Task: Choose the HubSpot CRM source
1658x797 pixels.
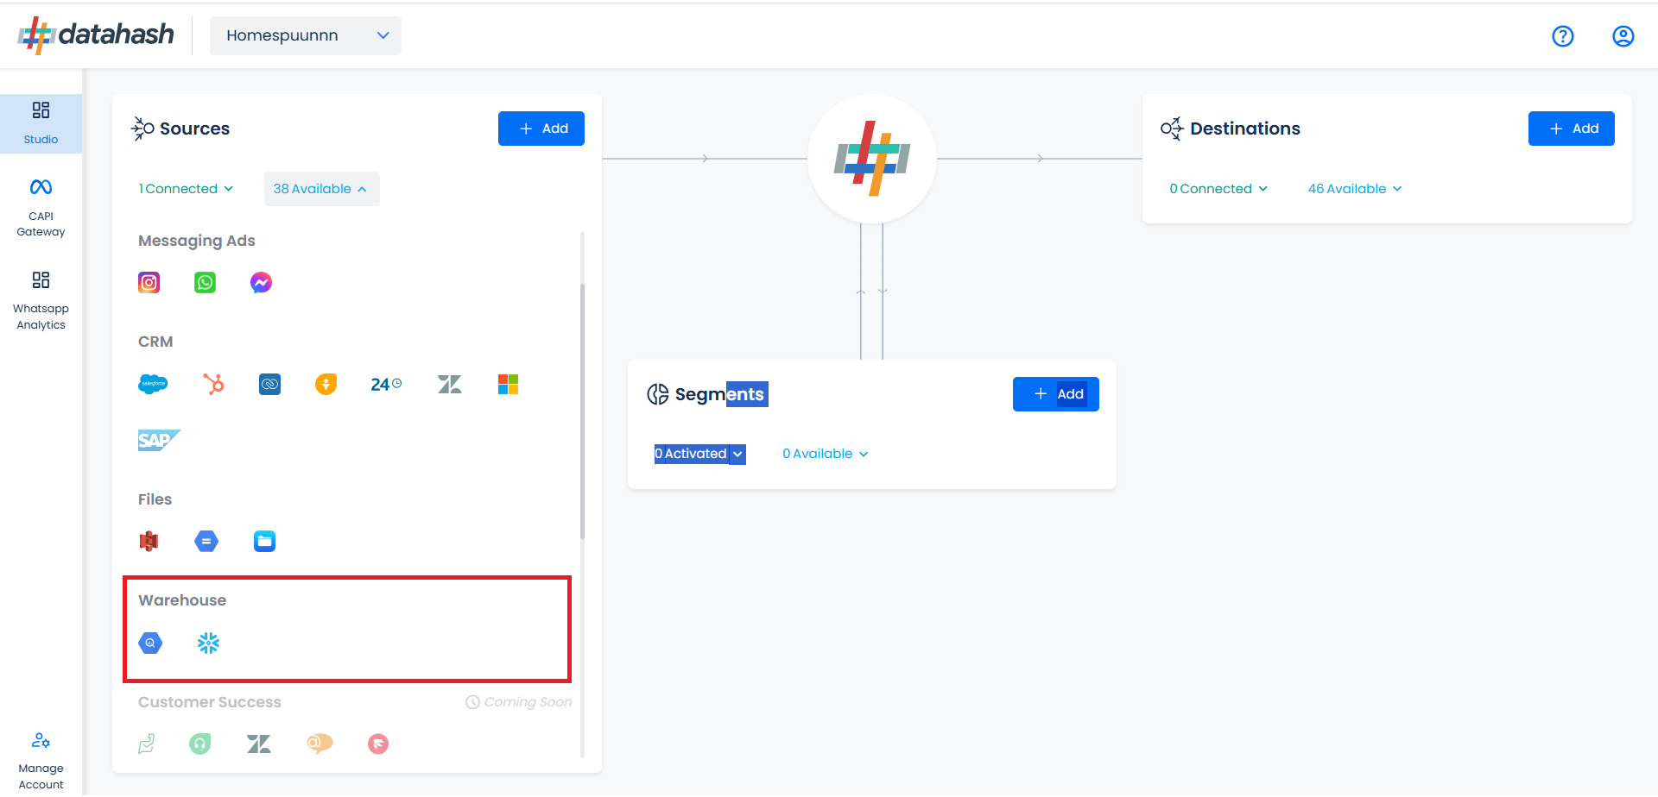Action: 213,384
